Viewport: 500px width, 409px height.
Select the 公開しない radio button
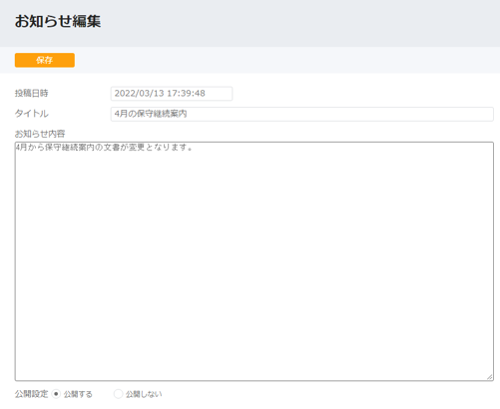click(118, 394)
